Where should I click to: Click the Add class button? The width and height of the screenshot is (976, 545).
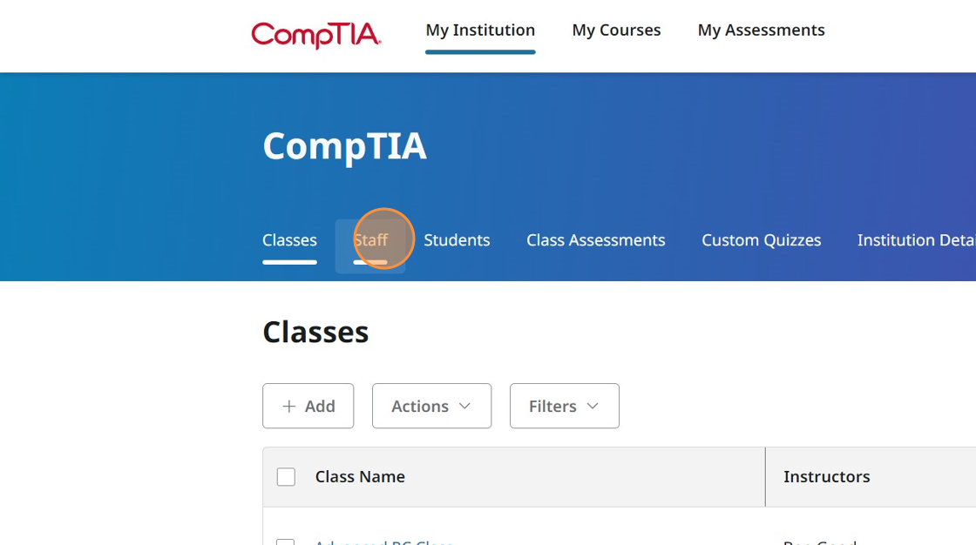coord(308,406)
